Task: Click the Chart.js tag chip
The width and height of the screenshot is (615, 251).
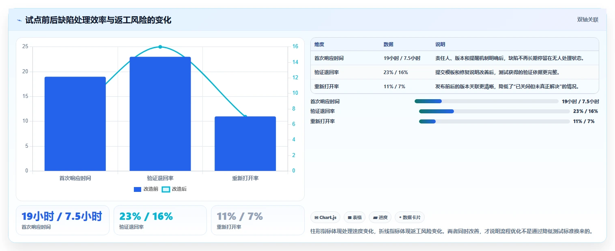Action: tap(326, 217)
